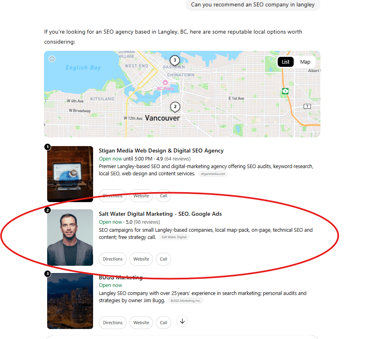
Task: Call BUGG Marketing
Action: point(163,323)
